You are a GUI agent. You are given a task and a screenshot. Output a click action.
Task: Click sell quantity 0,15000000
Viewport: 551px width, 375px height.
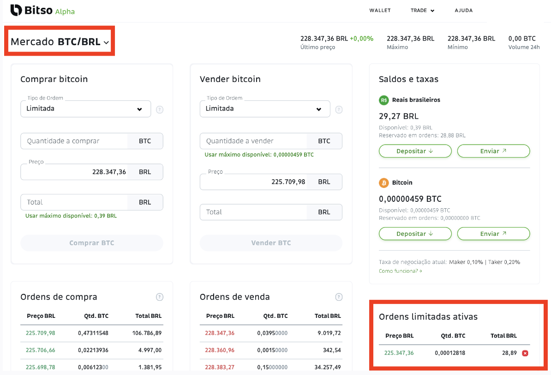point(272,367)
